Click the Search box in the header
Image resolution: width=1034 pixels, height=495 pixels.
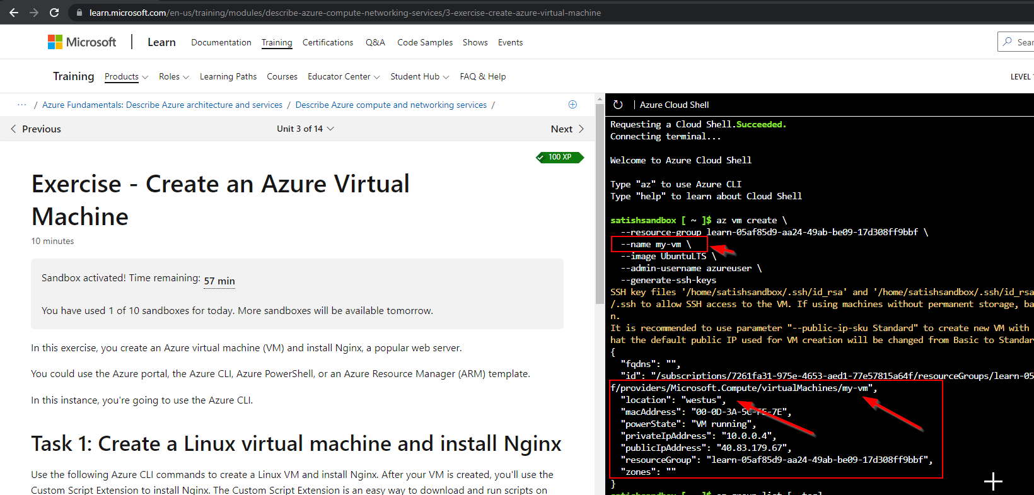coord(1016,42)
